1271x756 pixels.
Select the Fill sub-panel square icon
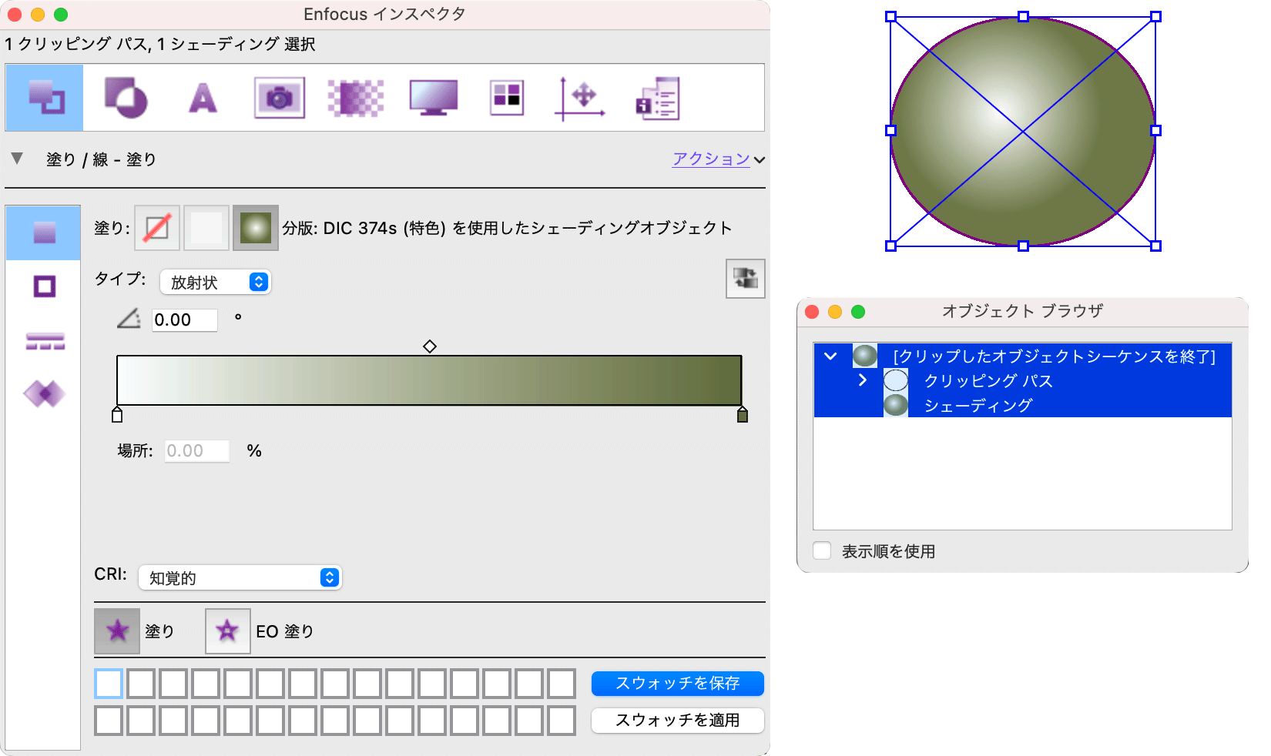pos(44,232)
